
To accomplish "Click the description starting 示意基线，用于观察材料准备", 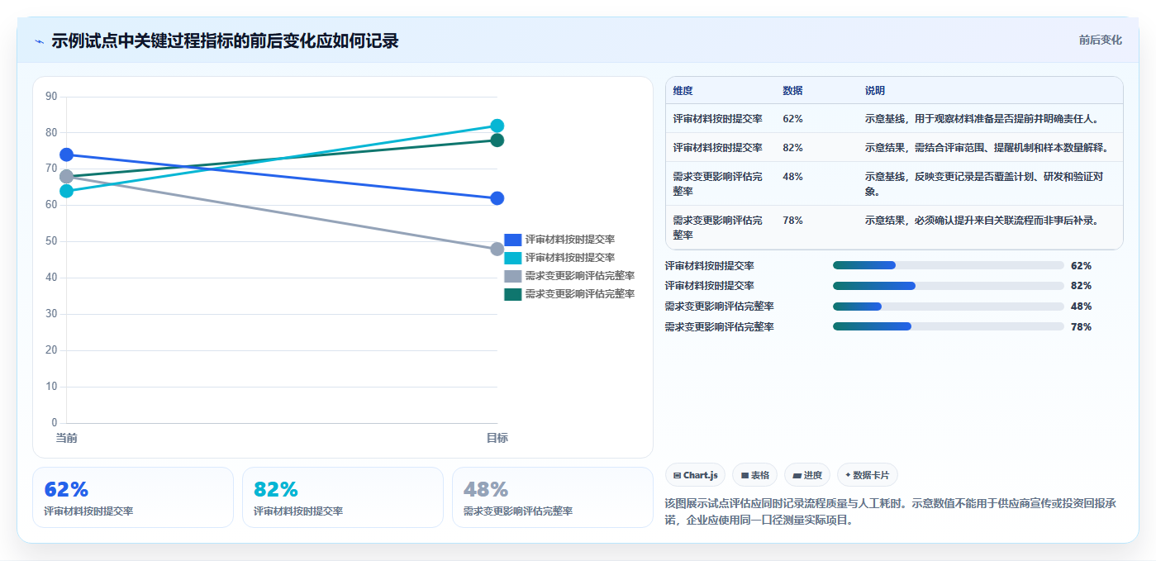I will pos(982,119).
